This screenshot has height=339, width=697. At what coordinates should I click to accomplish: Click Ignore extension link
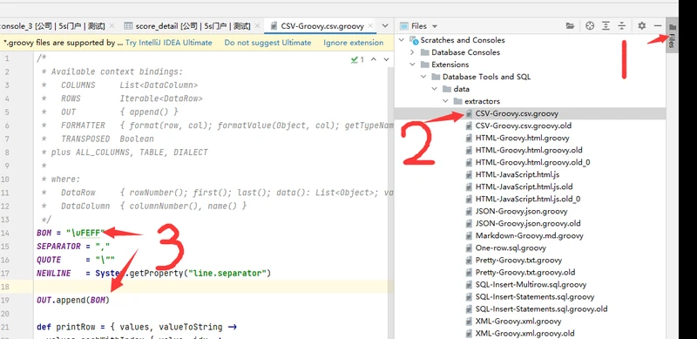click(354, 44)
